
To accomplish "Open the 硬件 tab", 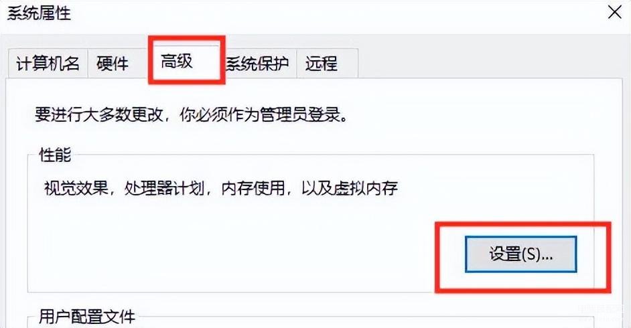I will (113, 63).
